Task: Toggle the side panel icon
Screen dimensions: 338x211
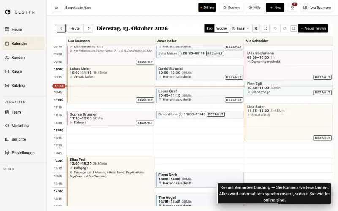Action: (x=294, y=28)
